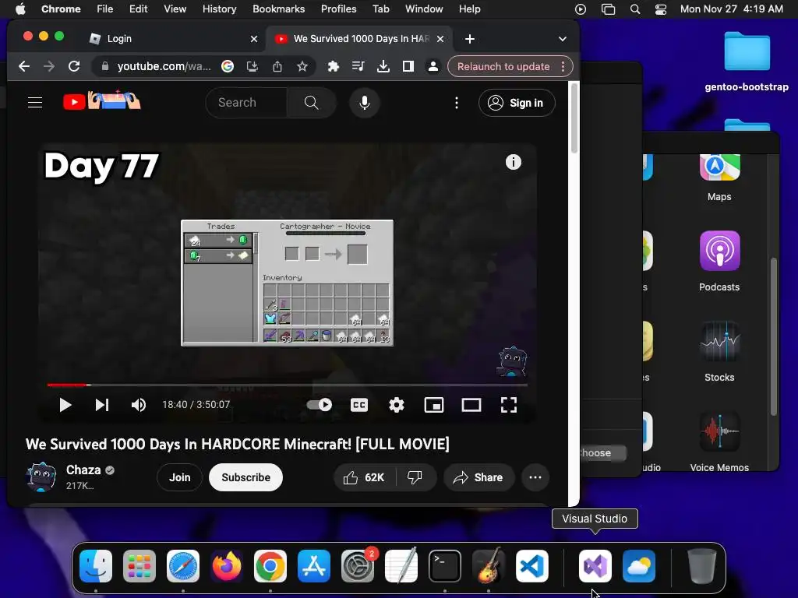
Task: Close the We Survived 1000 Days tab
Action: (440, 39)
